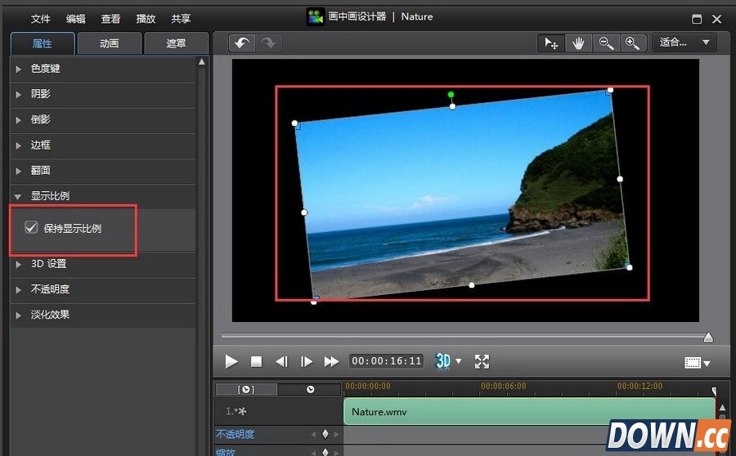Expand the 色度键 section
736x456 pixels.
45,69
